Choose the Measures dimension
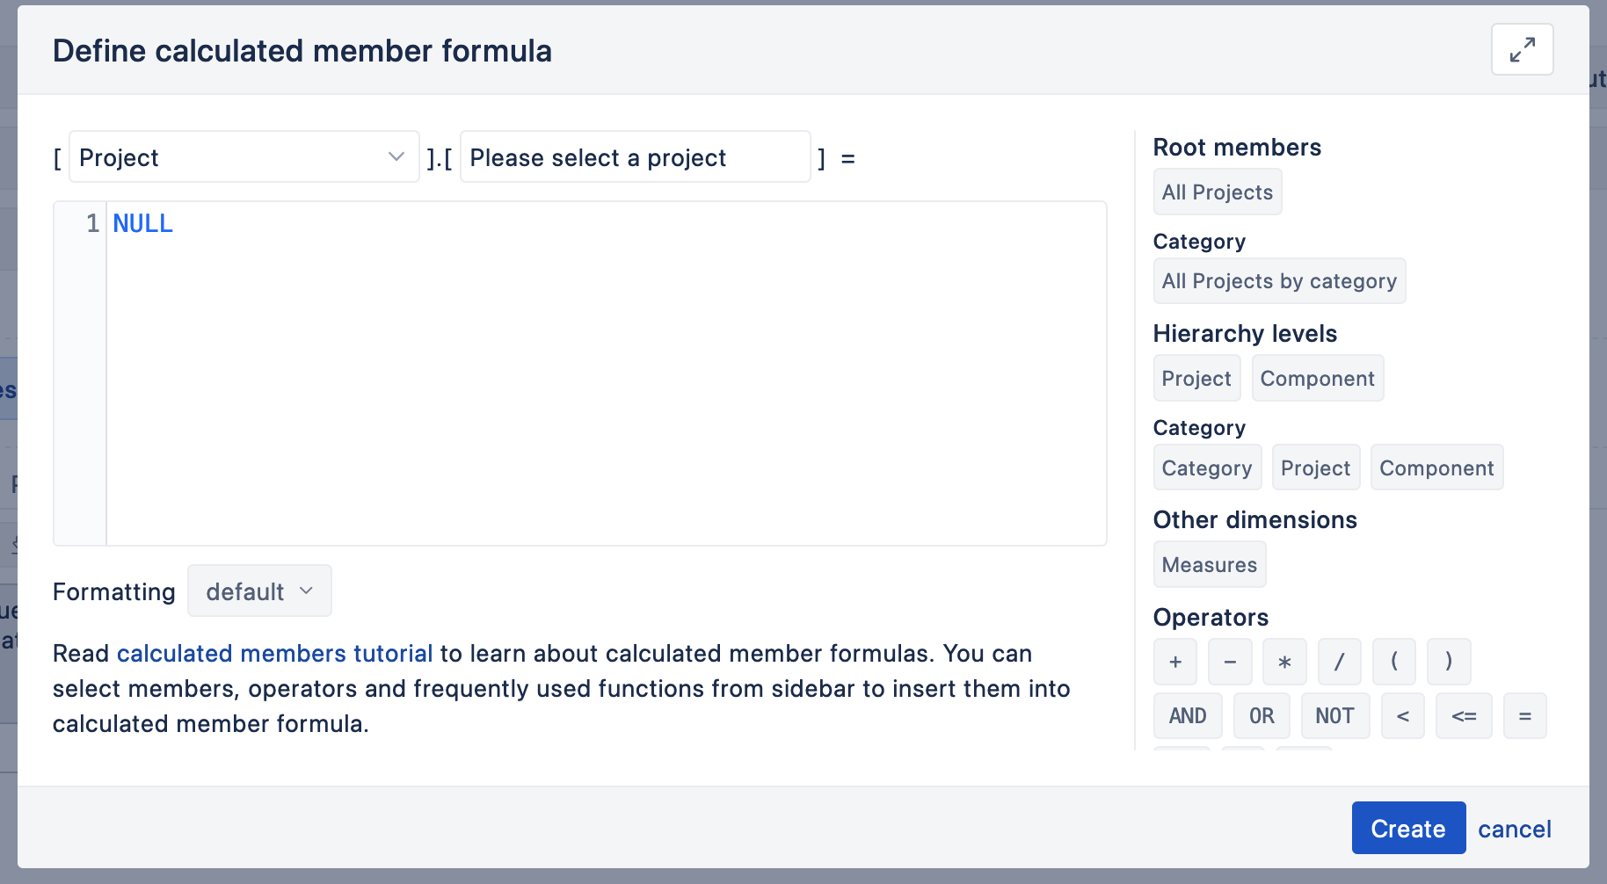The width and height of the screenshot is (1607, 884). pyautogui.click(x=1210, y=565)
